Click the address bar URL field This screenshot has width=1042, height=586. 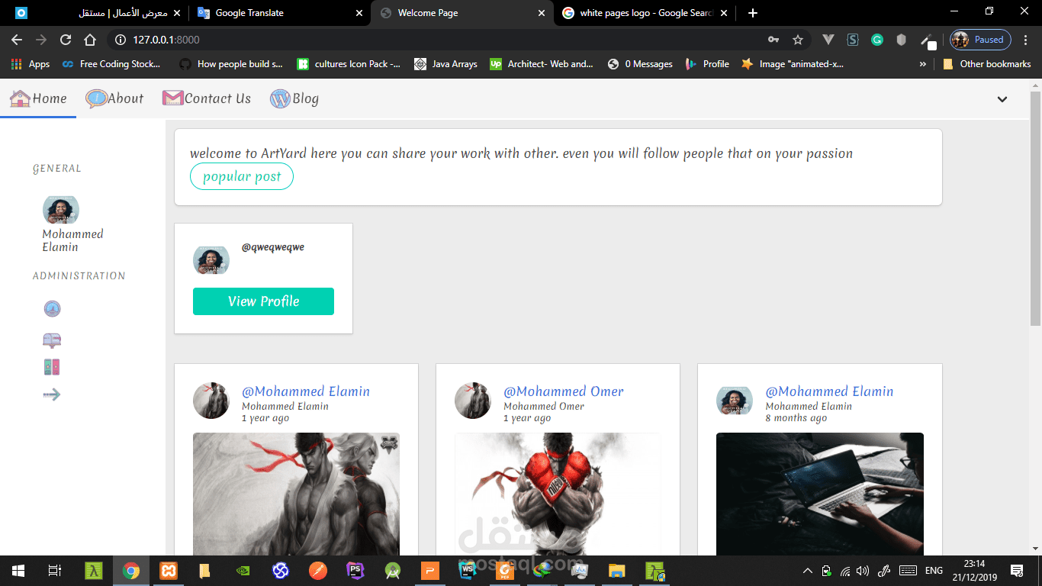pyautogui.click(x=435, y=40)
